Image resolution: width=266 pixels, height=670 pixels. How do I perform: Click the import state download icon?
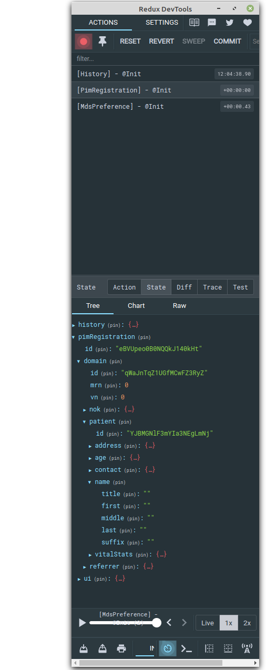(84, 648)
